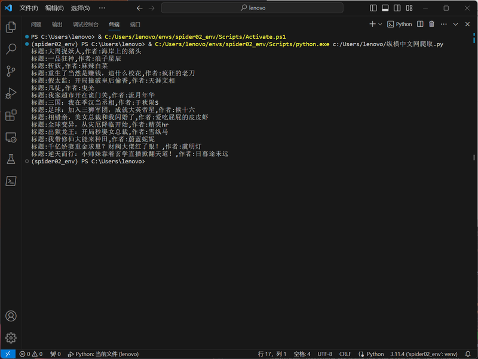Switch to the 输出 tab
The width and height of the screenshot is (478, 359).
57,25
